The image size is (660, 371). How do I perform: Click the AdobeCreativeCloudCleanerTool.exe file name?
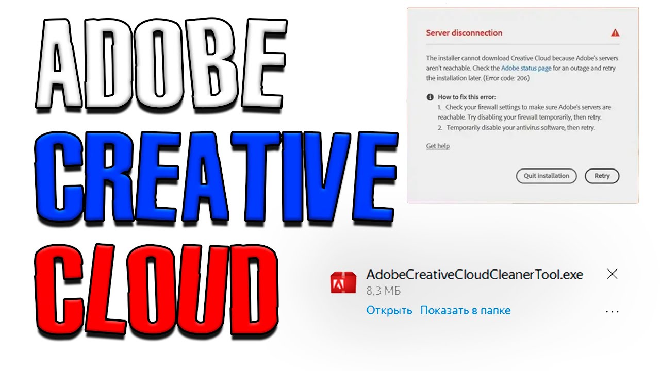[x=474, y=275]
